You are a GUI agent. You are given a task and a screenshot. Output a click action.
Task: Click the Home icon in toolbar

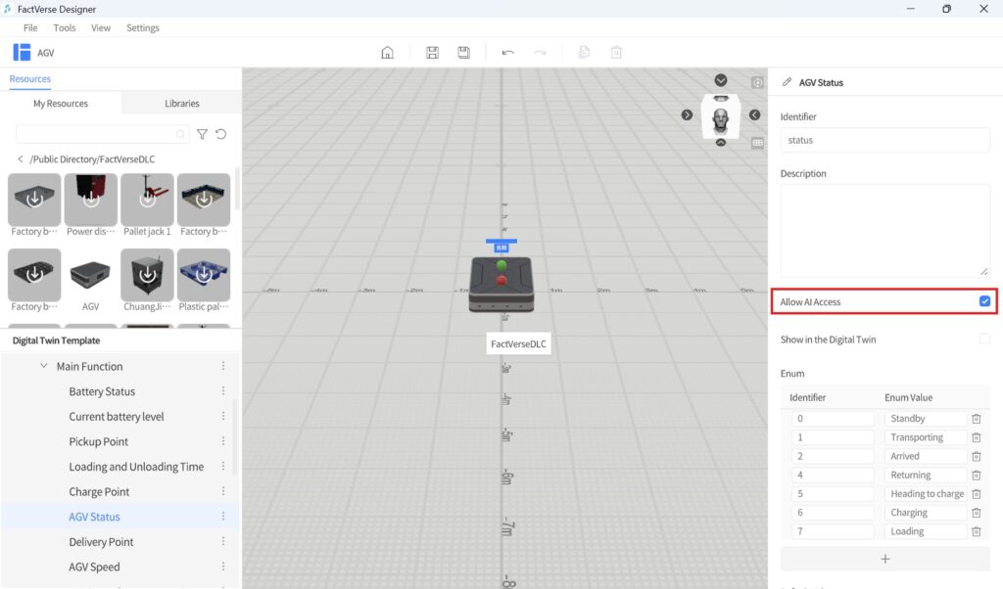(387, 53)
